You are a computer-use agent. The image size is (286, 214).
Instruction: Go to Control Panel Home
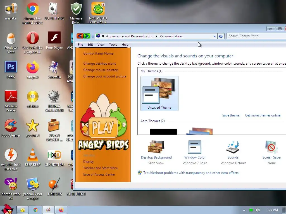(98, 53)
